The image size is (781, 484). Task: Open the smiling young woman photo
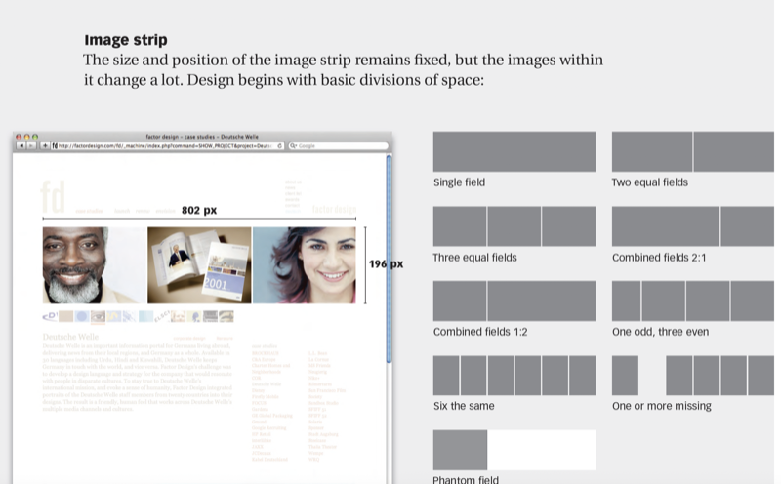point(304,265)
